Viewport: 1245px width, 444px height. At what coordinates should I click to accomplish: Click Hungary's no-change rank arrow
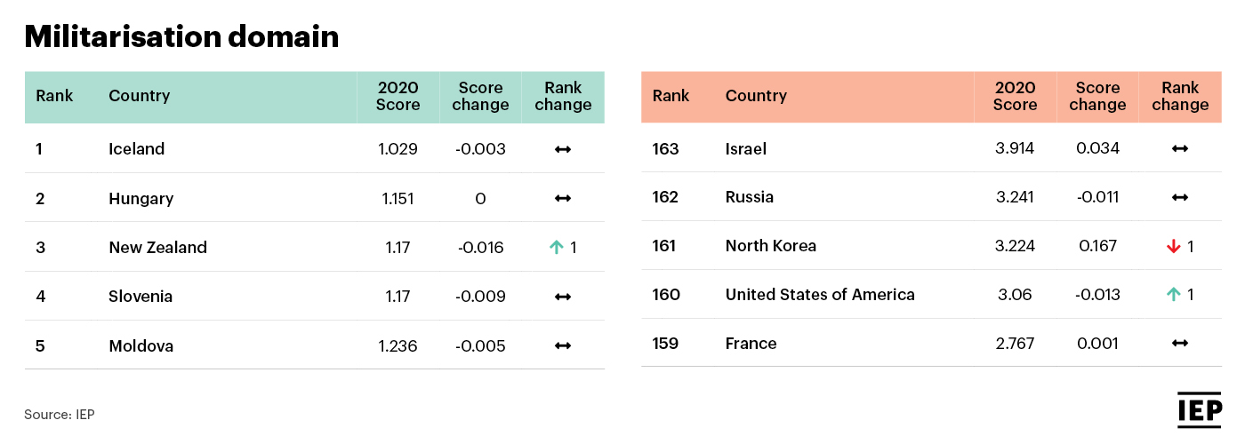[563, 199]
